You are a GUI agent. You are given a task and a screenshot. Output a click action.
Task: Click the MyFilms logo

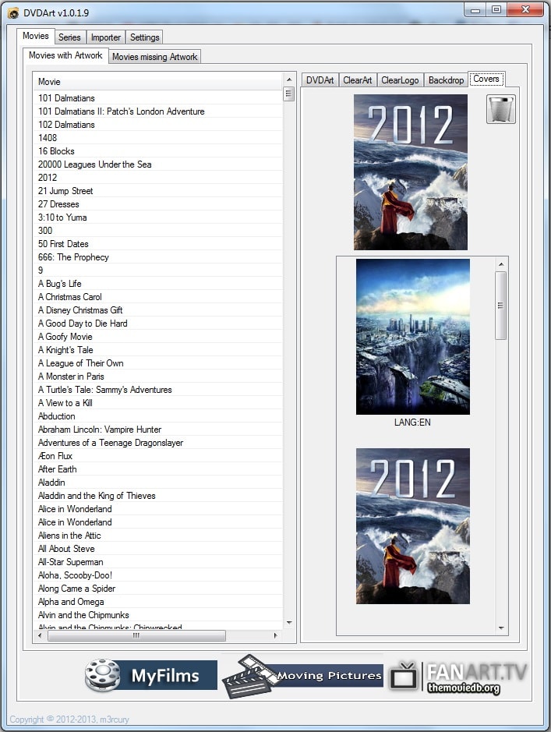click(x=150, y=675)
